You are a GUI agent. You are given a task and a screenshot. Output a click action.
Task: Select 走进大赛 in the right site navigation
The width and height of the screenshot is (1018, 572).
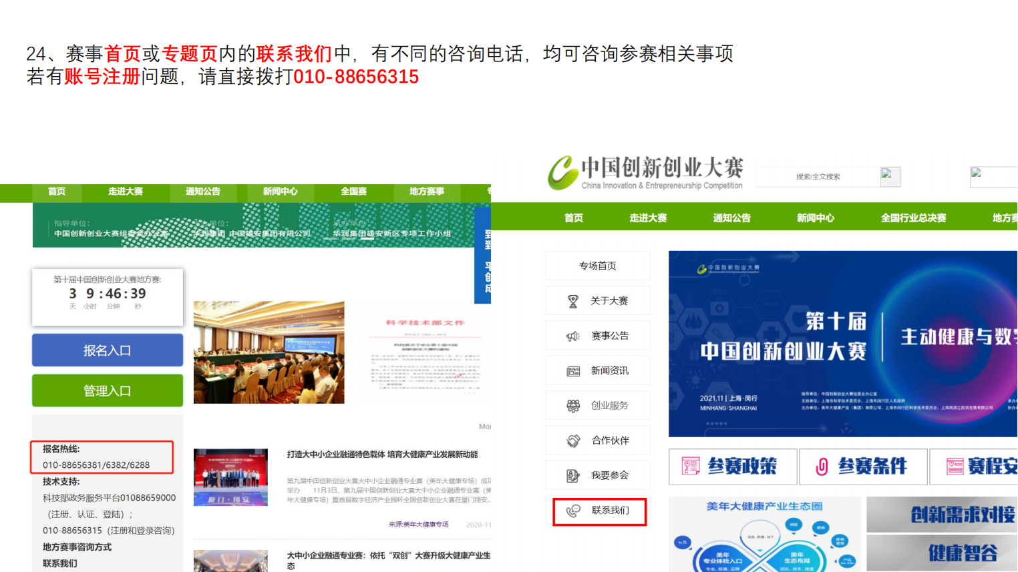[648, 218]
